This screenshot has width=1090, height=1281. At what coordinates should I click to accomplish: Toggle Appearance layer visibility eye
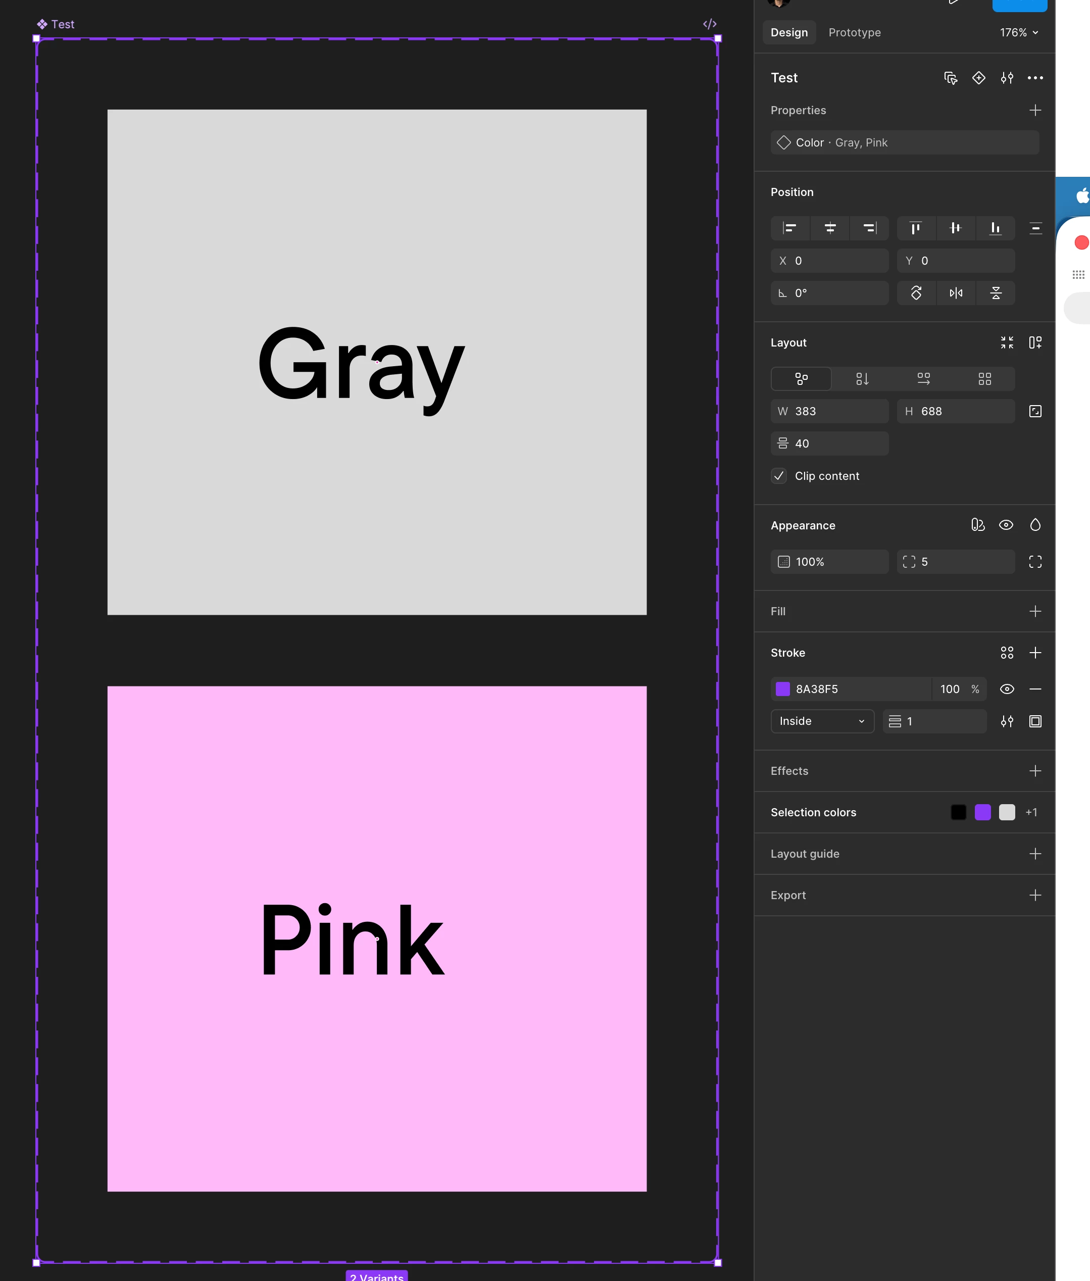pos(1006,525)
